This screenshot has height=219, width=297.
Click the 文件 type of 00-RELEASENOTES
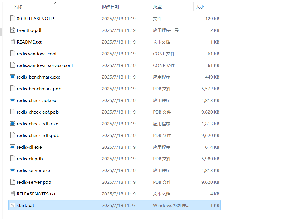pyautogui.click(x=157, y=19)
